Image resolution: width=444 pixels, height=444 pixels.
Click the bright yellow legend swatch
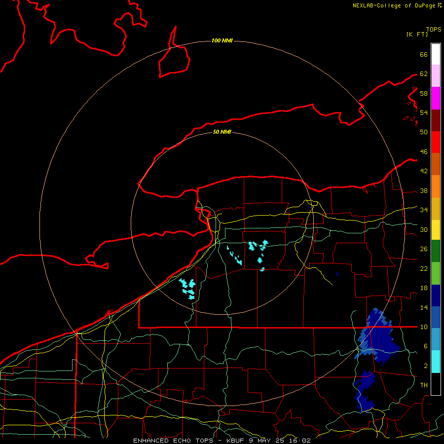click(x=436, y=229)
